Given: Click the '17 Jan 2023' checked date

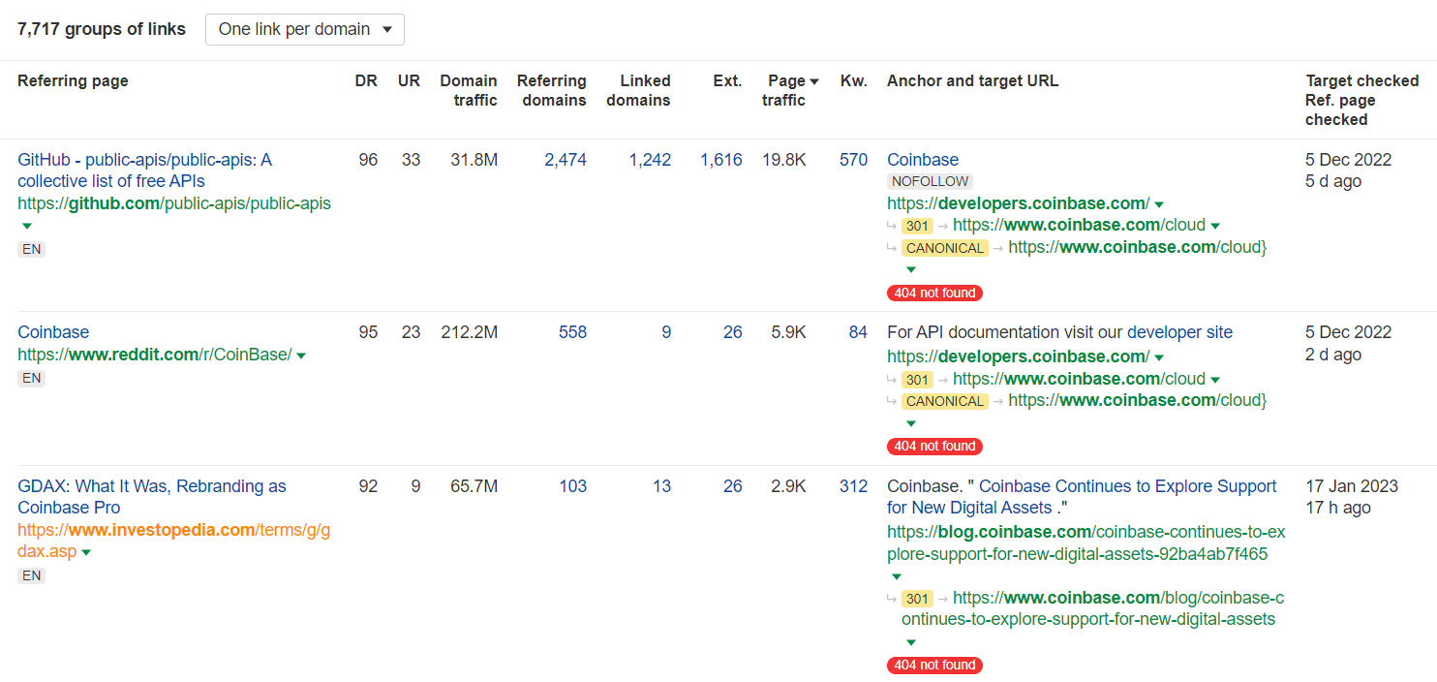Looking at the screenshot, I should [1352, 486].
